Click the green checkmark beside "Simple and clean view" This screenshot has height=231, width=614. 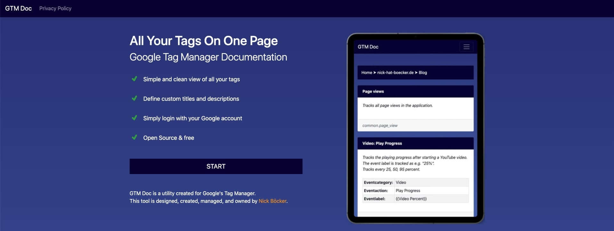coord(134,79)
